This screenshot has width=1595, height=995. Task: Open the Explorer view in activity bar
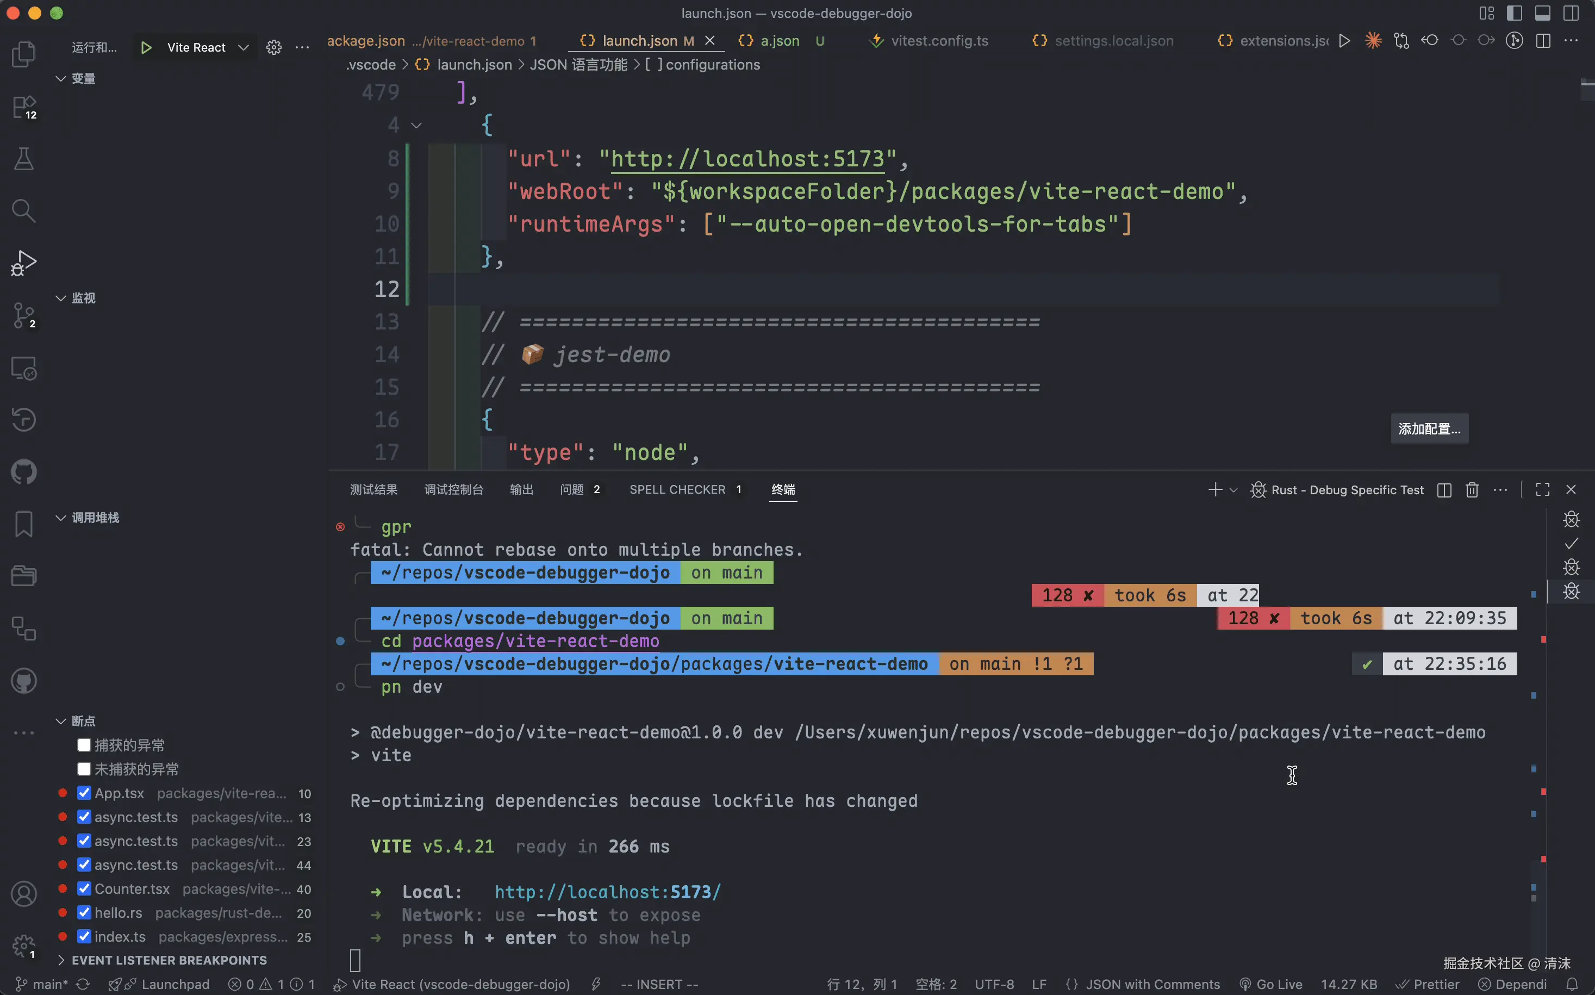tap(24, 54)
